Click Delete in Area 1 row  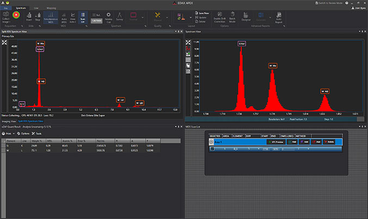point(328,142)
